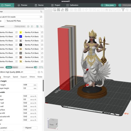The height and width of the screenshot is (131, 131).
Task: Click the initial layer height 0.2 field
Action: click(30, 88)
